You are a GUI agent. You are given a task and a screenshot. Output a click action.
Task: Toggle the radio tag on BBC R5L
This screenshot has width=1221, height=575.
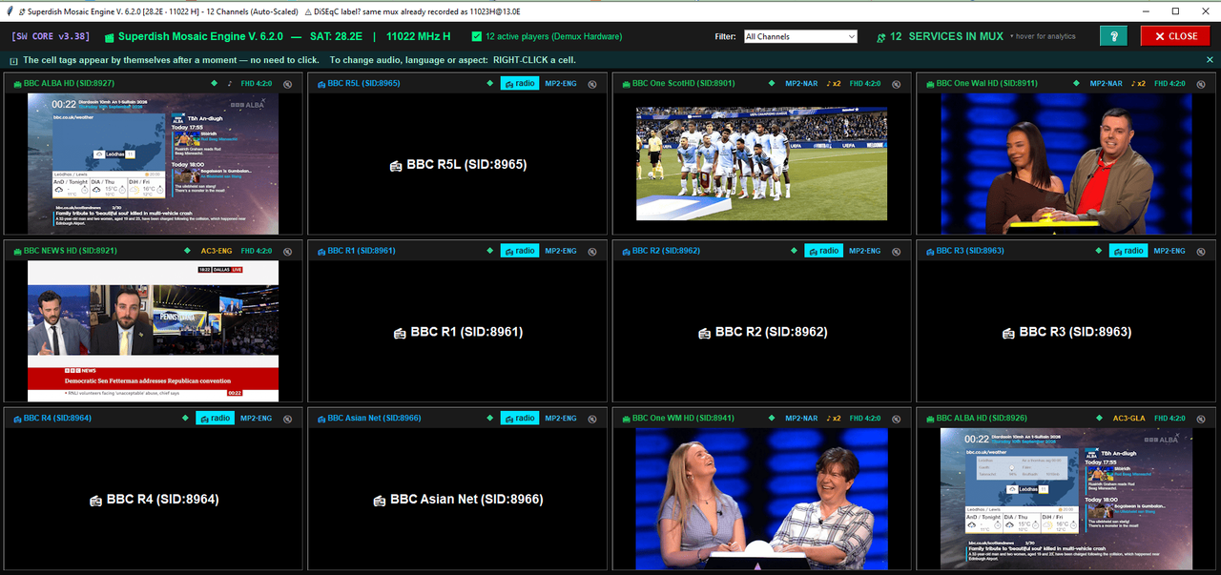(x=520, y=84)
